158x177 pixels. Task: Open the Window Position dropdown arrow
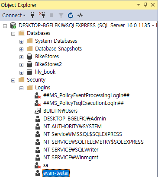(139, 5)
